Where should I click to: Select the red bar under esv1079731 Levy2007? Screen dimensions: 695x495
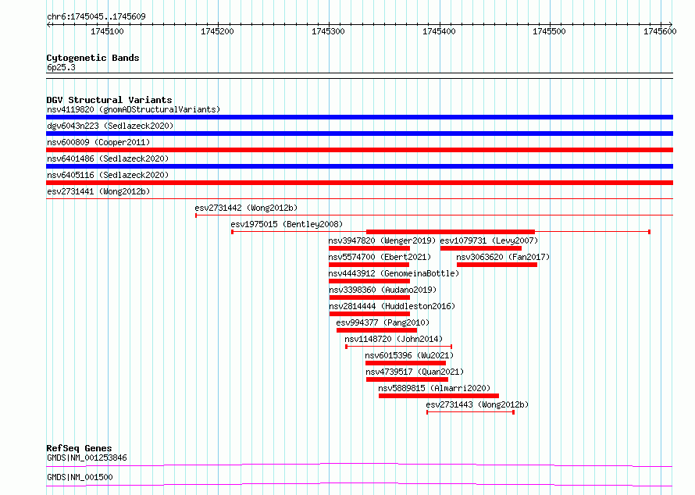pos(481,248)
